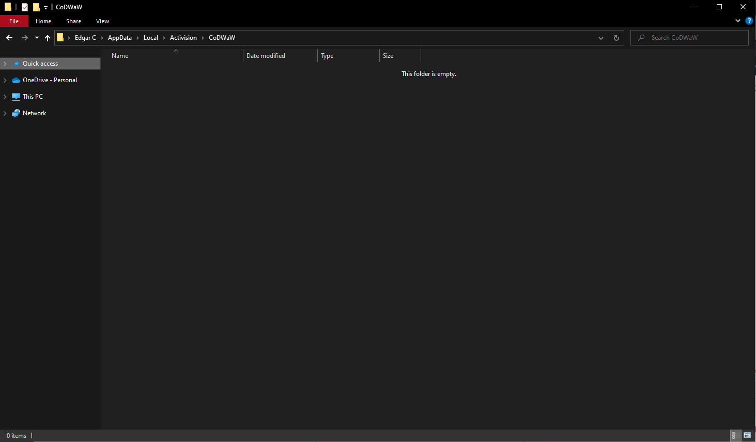Viewport: 756px width, 442px height.
Task: Switch to the Share ribbon tab
Action: tap(73, 21)
